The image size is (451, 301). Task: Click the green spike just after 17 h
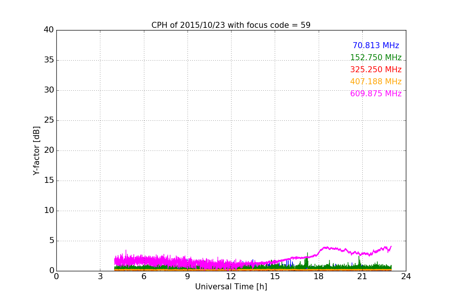[x=307, y=260]
